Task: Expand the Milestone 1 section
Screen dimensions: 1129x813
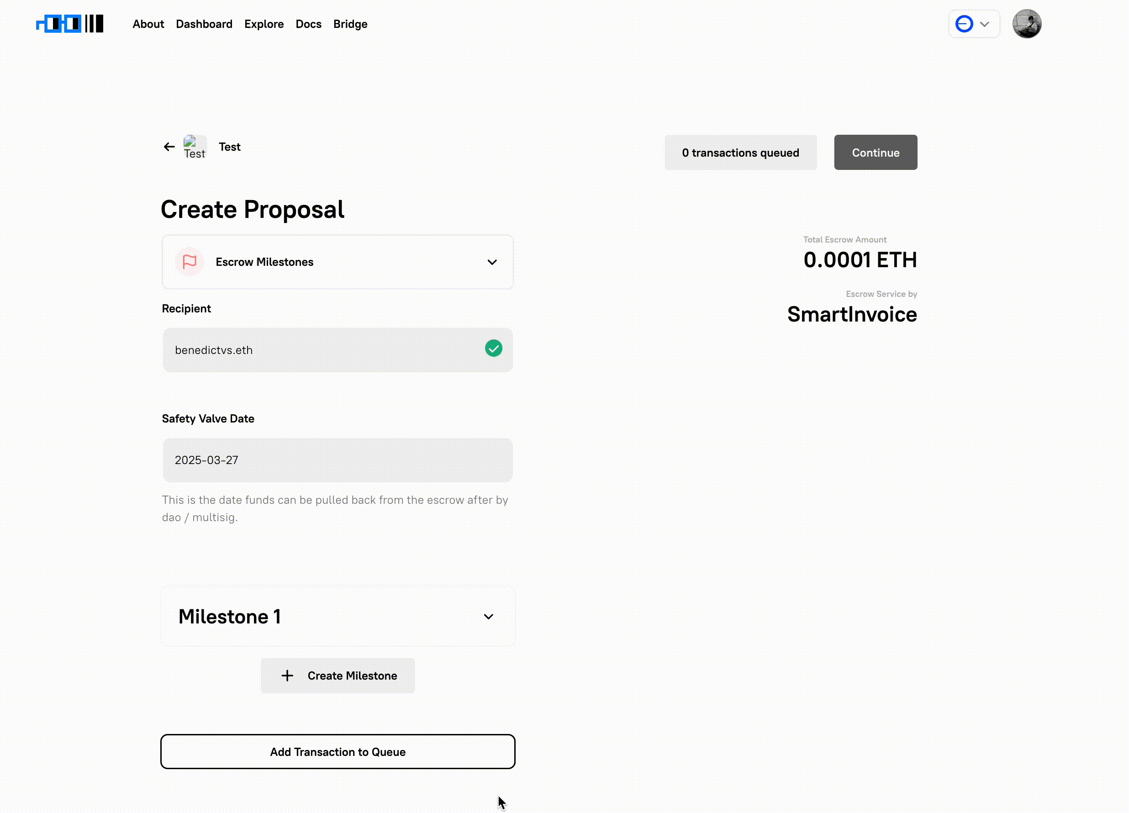Action: point(488,616)
